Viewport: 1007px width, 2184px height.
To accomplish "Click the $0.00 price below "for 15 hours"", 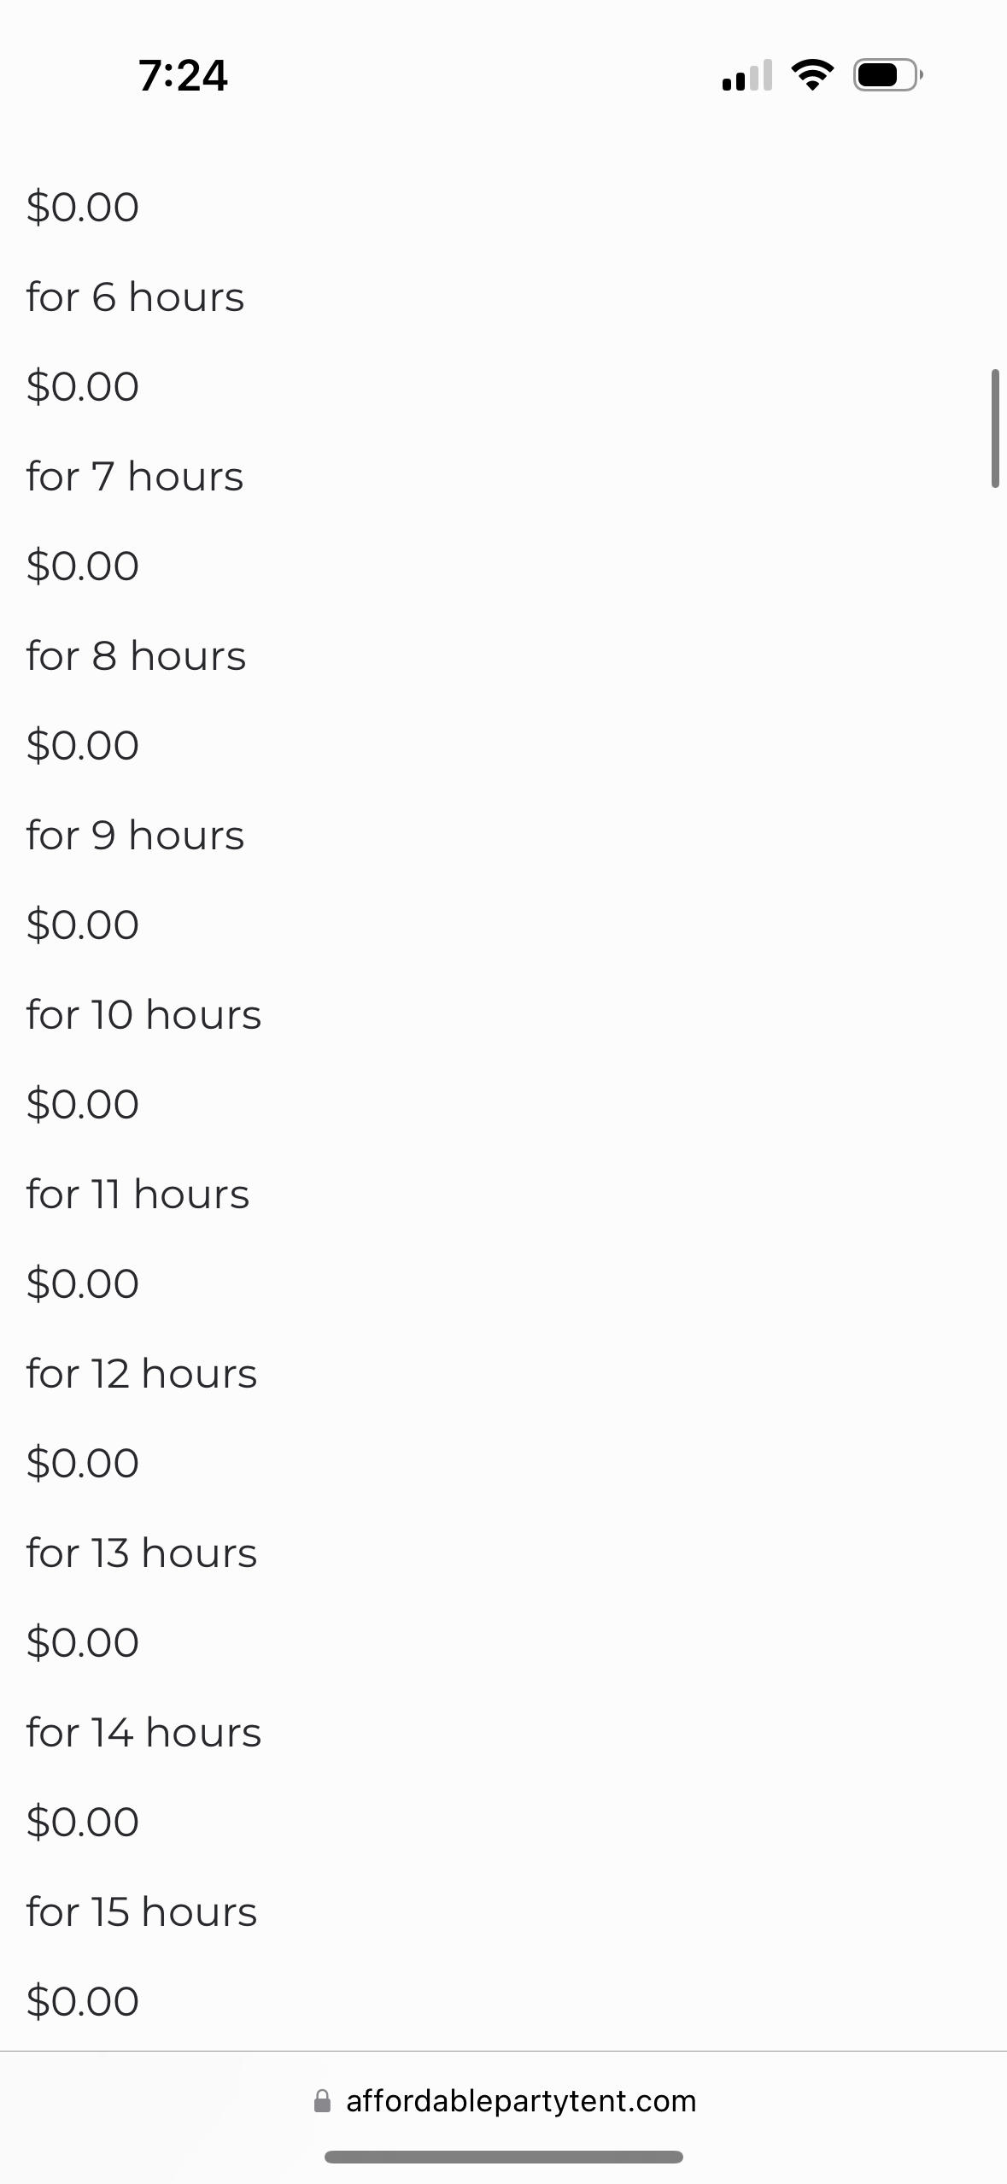I will (83, 2001).
